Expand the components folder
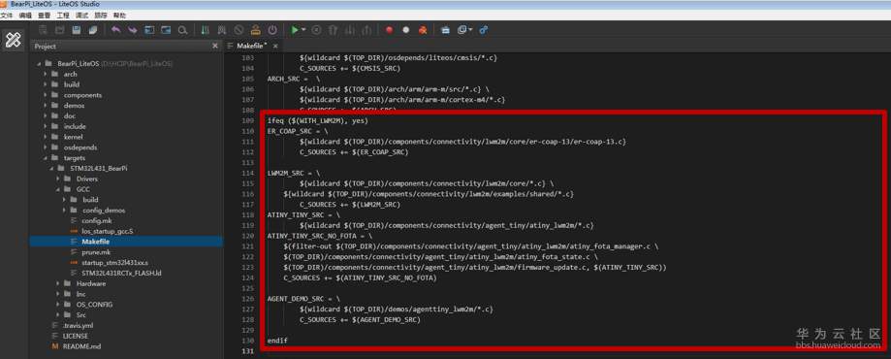This screenshot has width=891, height=359. coord(46,95)
